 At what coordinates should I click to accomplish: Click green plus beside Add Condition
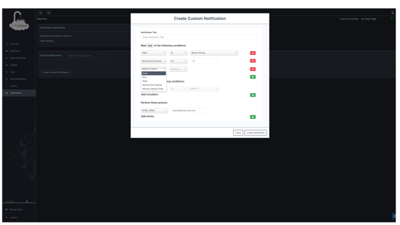click(x=252, y=95)
